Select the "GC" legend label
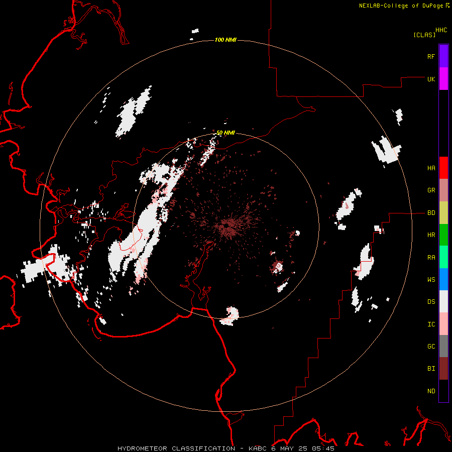 [431, 347]
